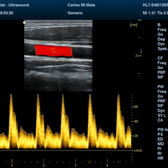The width and height of the screenshot is (168, 168).
Task: Select the Spek. parameter
Action: tap(163, 49)
